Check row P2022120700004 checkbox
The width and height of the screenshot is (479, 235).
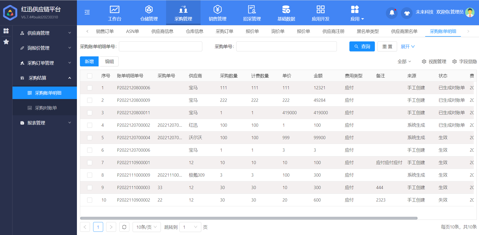click(90, 138)
